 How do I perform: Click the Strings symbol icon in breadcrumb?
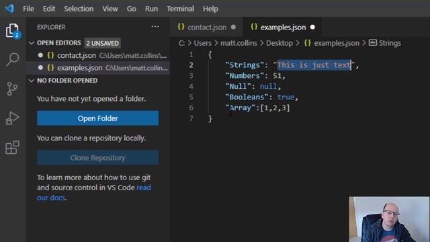[x=373, y=42]
